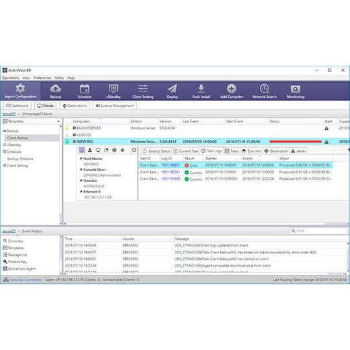Open the Tasks tab

(x=231, y=151)
